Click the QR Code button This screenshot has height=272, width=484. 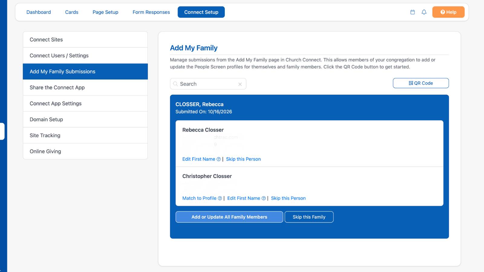pos(421,83)
